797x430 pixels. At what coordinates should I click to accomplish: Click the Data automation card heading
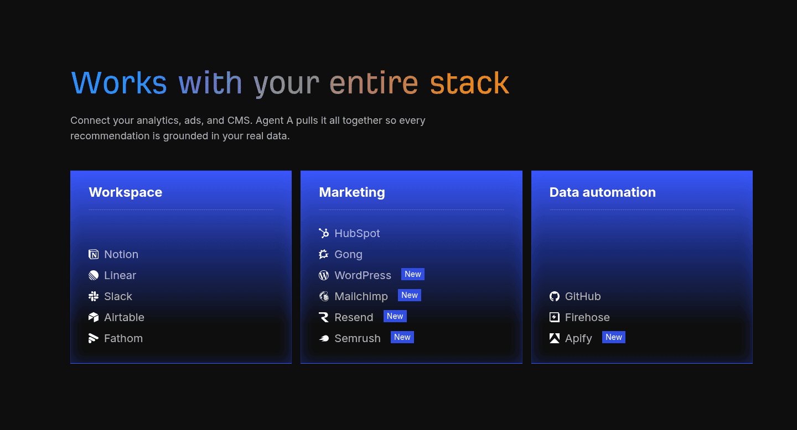[603, 192]
